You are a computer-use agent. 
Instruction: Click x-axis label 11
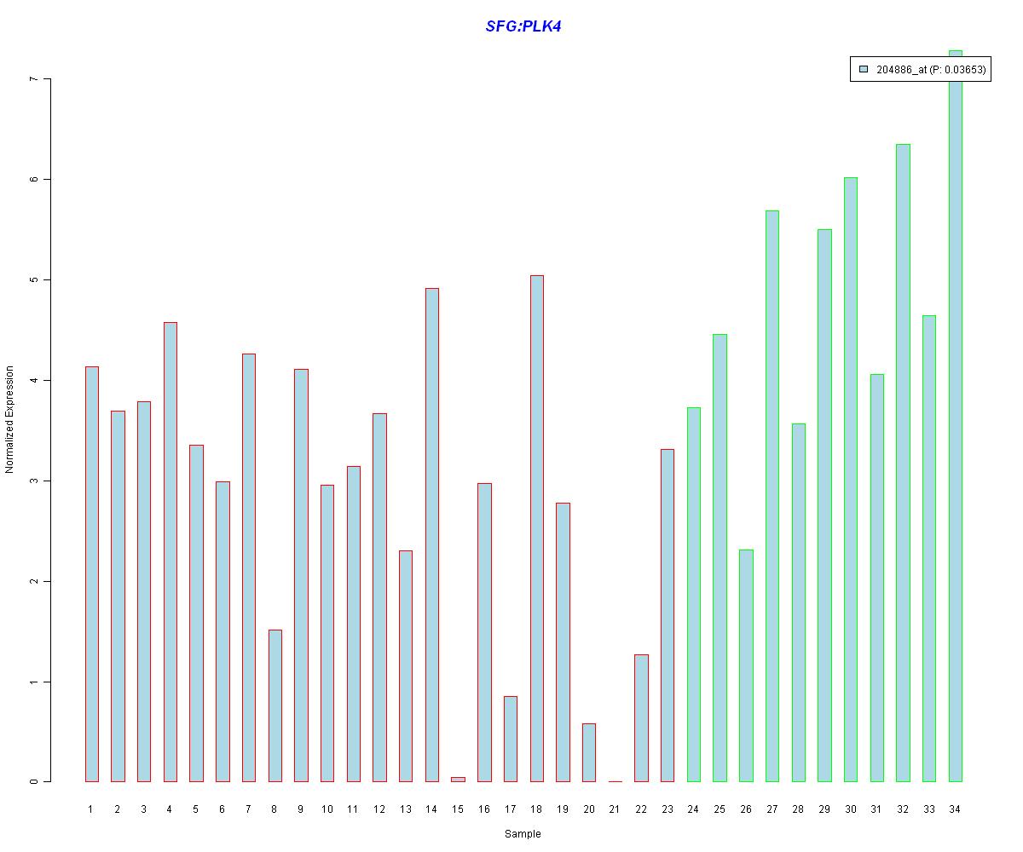click(x=353, y=809)
